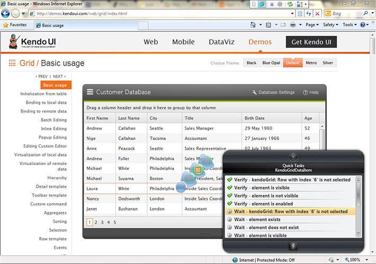Select the 'Basic usage' browser tab

coord(86,25)
